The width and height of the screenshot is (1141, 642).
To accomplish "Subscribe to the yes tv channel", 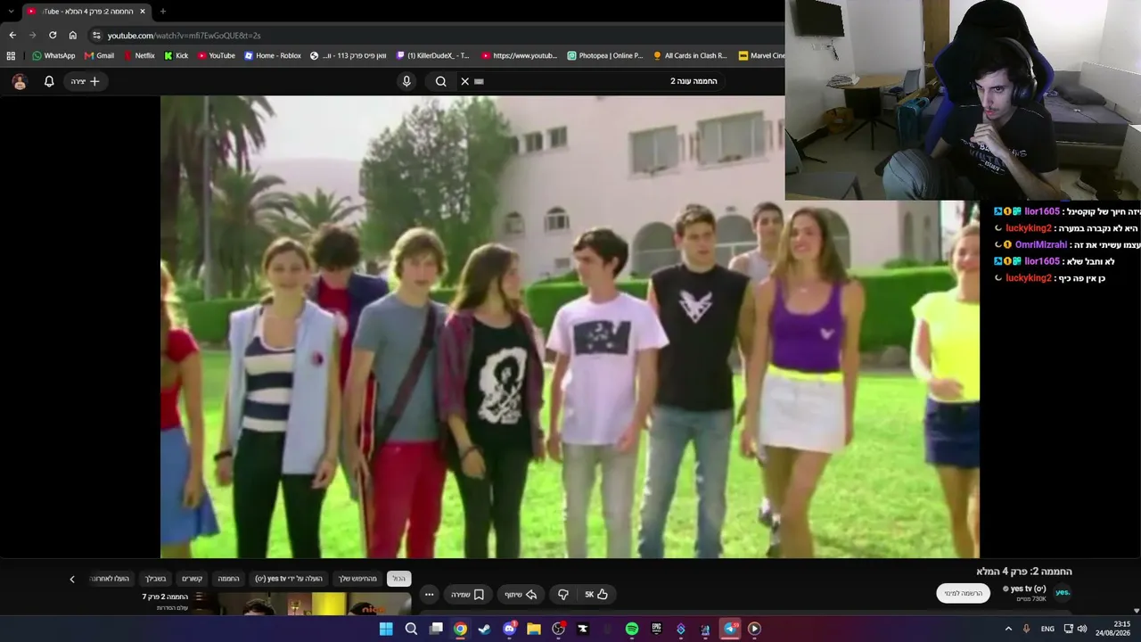I will (964, 593).
